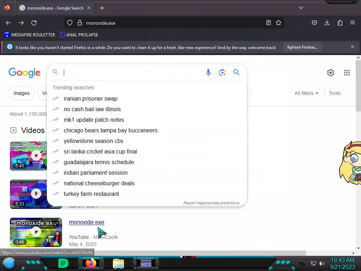Choose suggestion no cash bail law illinois

click(147, 109)
